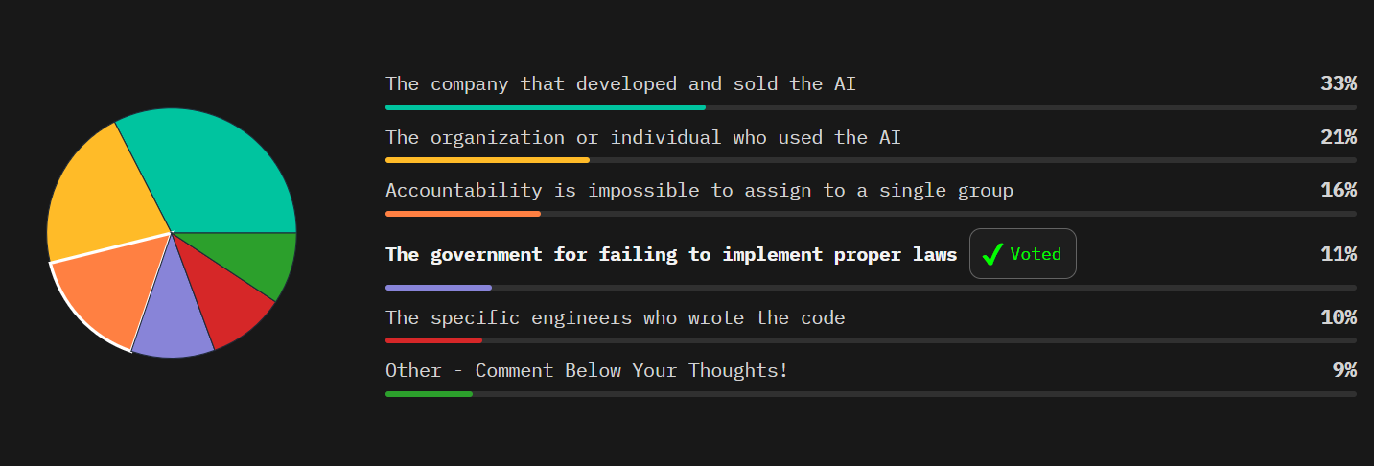Click the yellow 21% progress bar
Image resolution: width=1374 pixels, height=466 pixels.
click(487, 160)
